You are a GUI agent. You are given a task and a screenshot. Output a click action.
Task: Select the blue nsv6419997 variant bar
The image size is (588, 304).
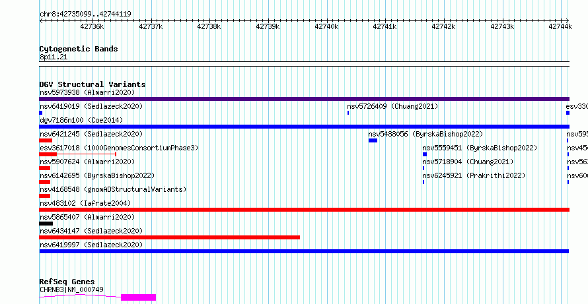[304, 251]
